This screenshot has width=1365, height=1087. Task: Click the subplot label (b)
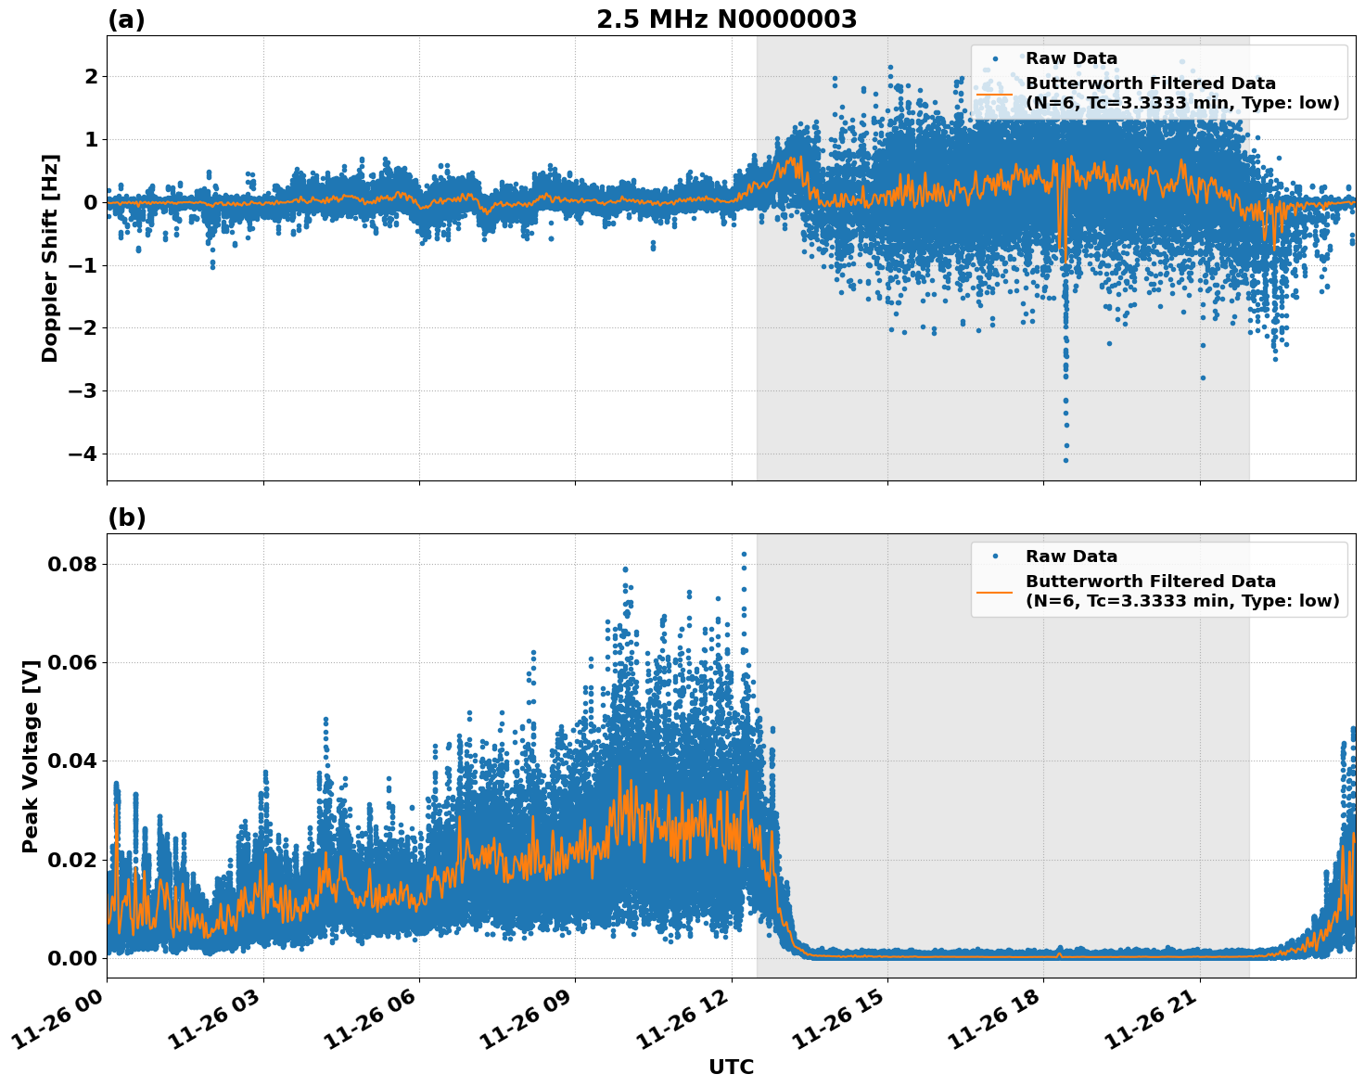pyautogui.click(x=127, y=517)
